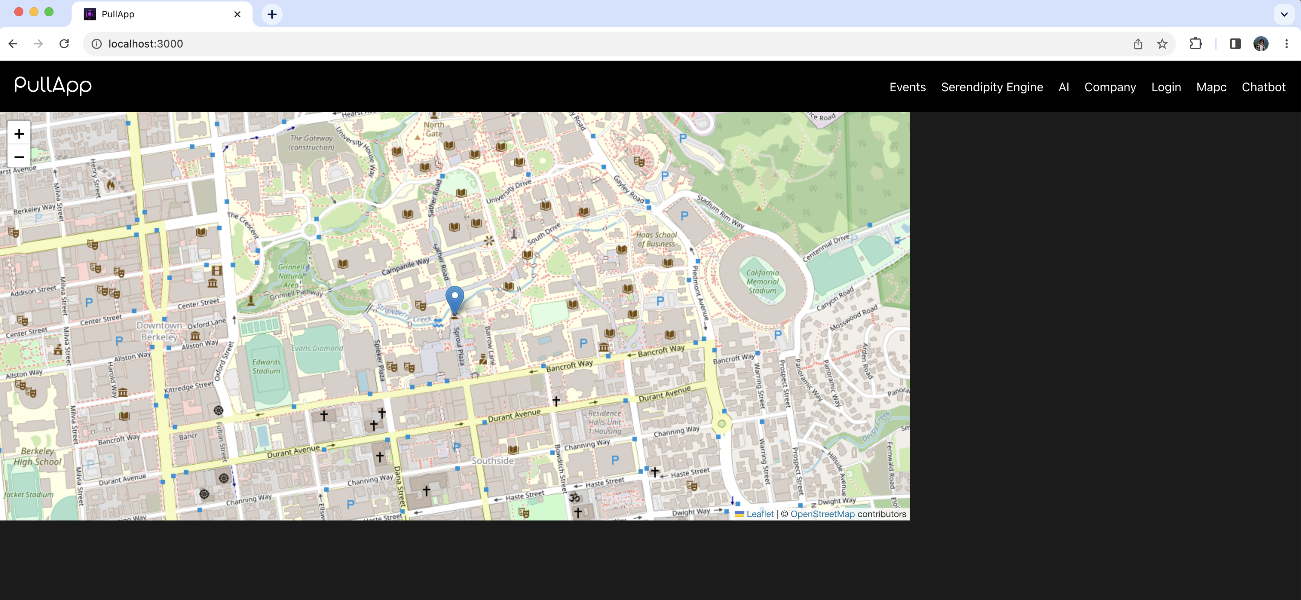
Task: Go to Serendipity Engine page
Action: 992,87
